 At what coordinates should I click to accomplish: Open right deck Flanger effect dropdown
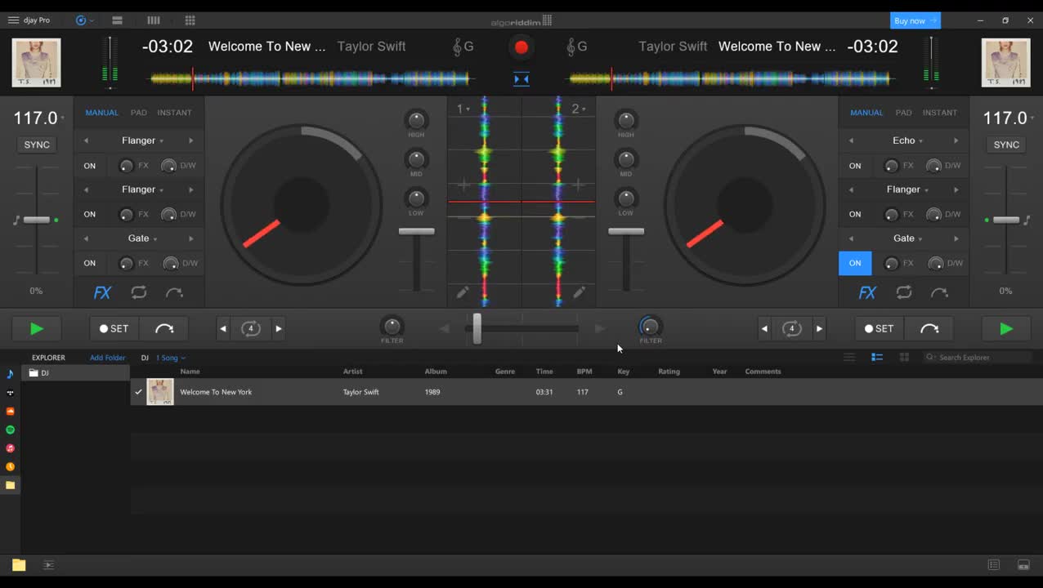(907, 189)
